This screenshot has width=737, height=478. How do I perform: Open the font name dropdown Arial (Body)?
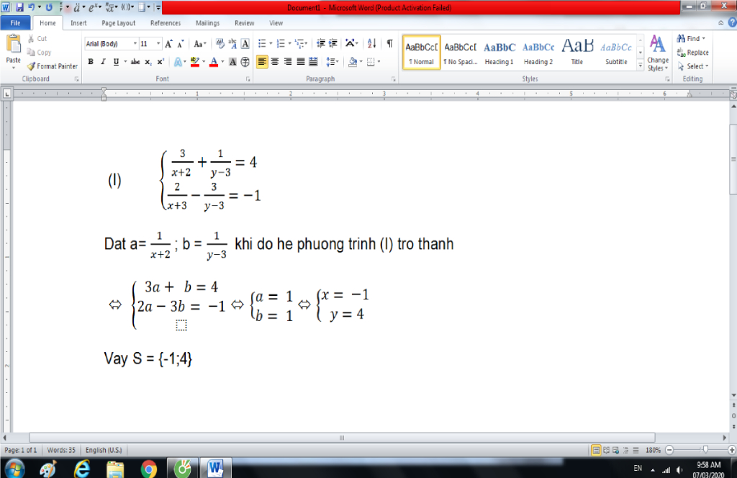point(135,44)
